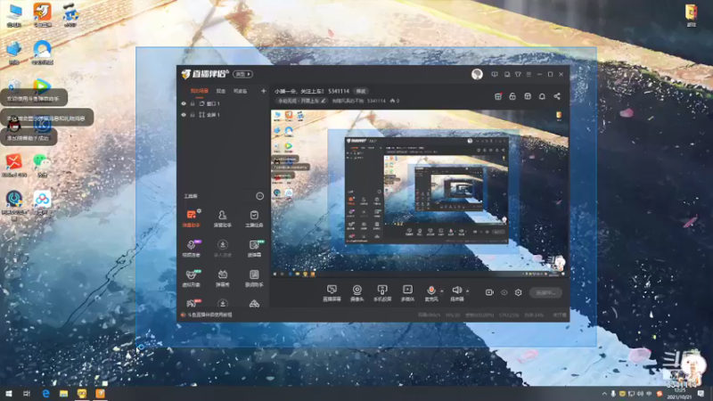Viewport: 713px width, 401px height.
Task: Select the 窗口1 source row
Action: pos(223,103)
